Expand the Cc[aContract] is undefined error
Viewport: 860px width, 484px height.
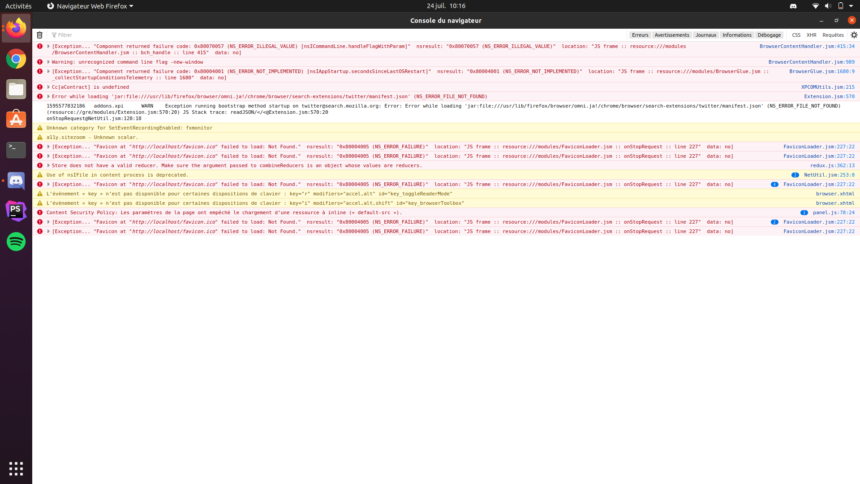pos(48,87)
